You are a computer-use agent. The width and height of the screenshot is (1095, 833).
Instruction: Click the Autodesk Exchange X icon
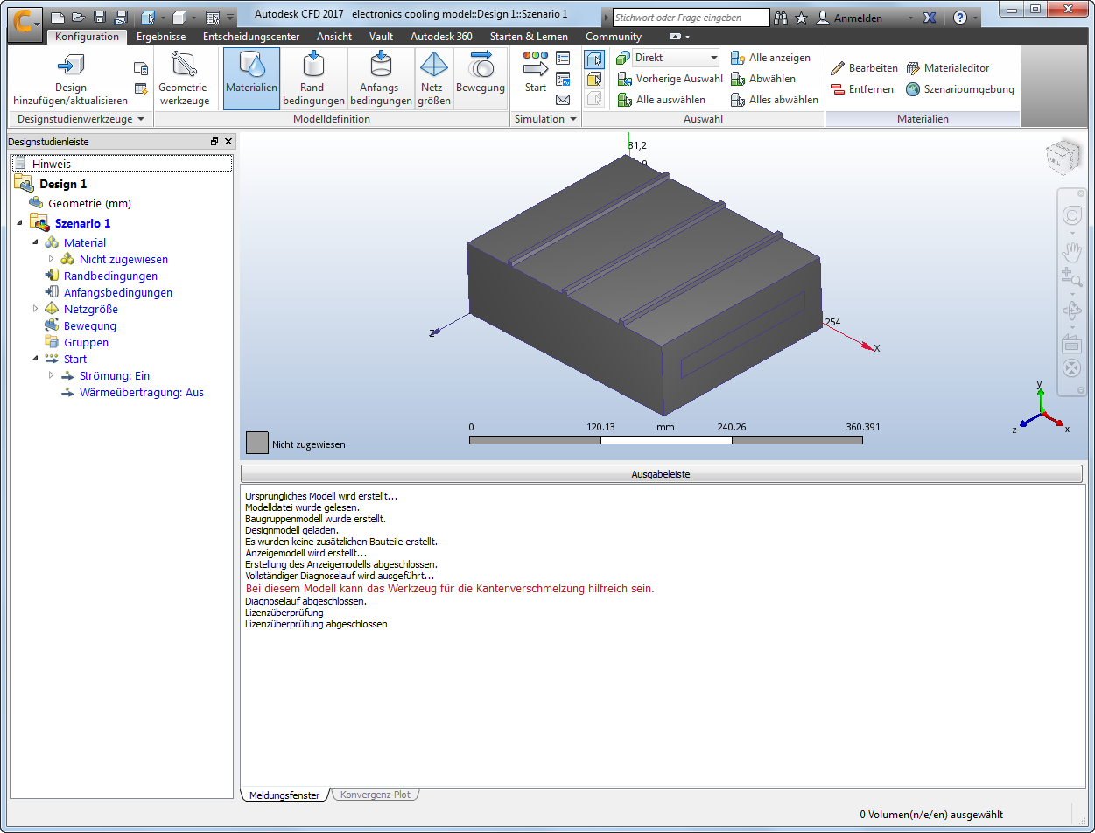(x=930, y=17)
